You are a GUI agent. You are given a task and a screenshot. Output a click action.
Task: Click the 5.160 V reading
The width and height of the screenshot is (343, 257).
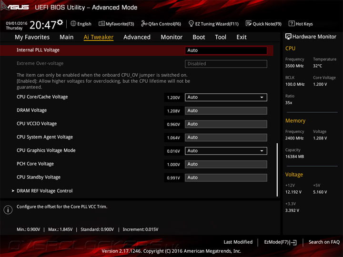pyautogui.click(x=320, y=192)
